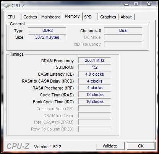Click the FSB:DRAM label

[63, 67]
